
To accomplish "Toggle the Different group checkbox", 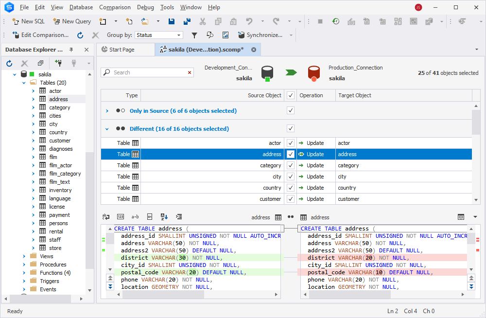I will (x=290, y=128).
